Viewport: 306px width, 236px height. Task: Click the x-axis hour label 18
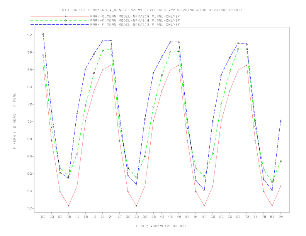94,217
